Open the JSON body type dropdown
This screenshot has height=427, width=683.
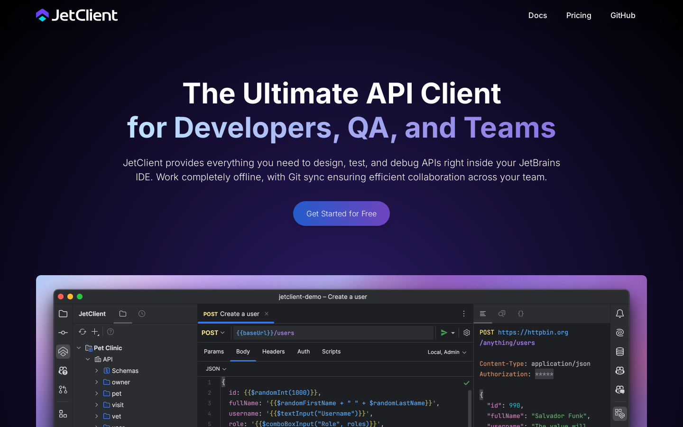(x=216, y=369)
